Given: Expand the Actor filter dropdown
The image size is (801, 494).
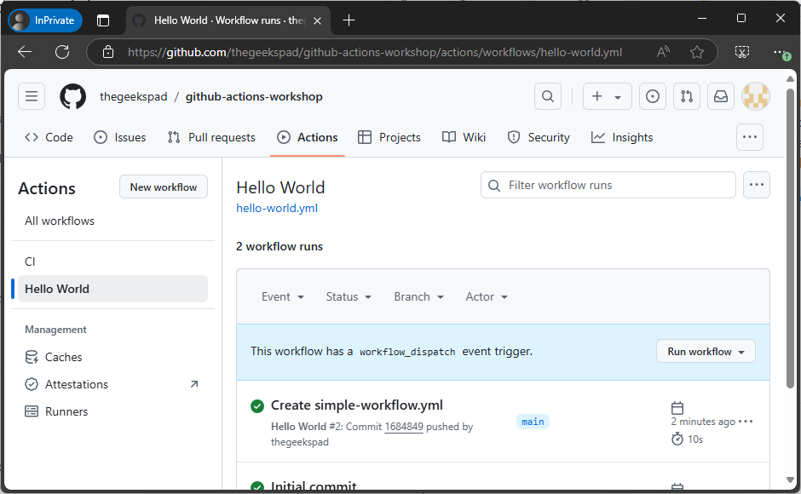Looking at the screenshot, I should [487, 296].
